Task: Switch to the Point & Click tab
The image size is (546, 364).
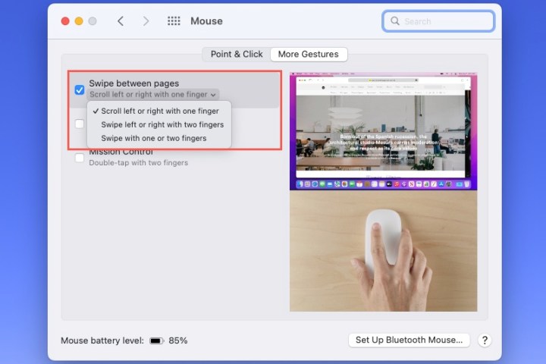Action: tap(237, 55)
